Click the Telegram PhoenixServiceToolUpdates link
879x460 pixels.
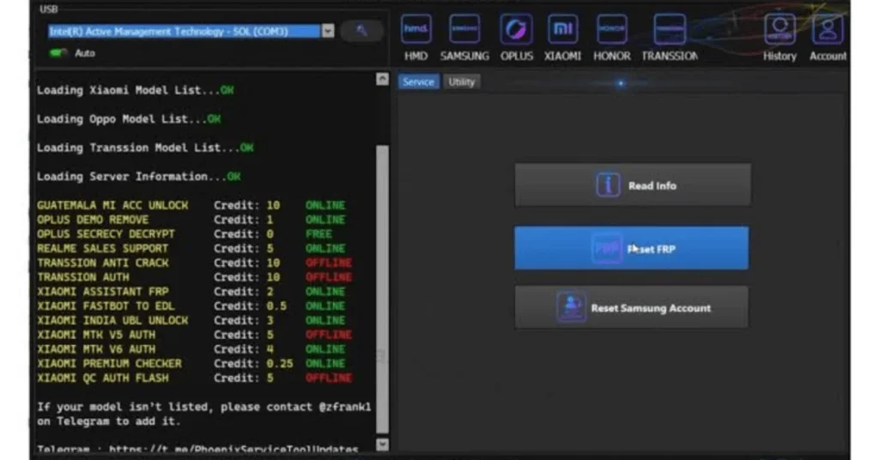coord(233,449)
